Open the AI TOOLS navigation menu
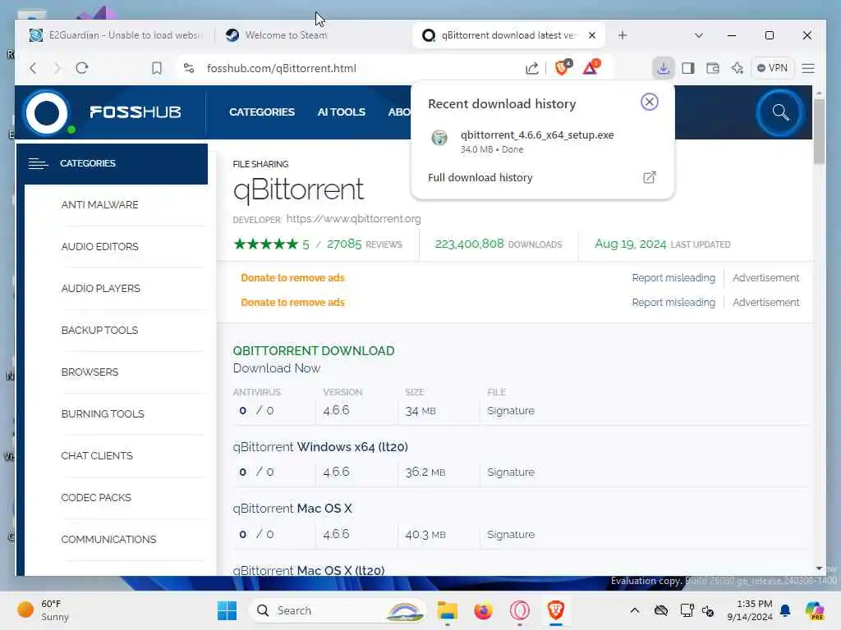The image size is (841, 630). (x=341, y=112)
